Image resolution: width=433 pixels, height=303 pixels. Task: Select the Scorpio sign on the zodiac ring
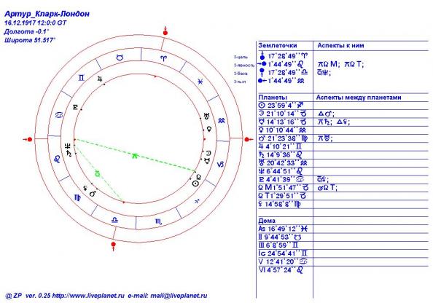(x=158, y=221)
